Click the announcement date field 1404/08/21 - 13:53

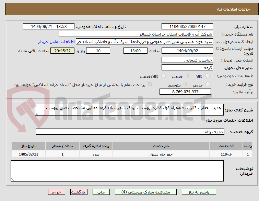click(x=49, y=27)
